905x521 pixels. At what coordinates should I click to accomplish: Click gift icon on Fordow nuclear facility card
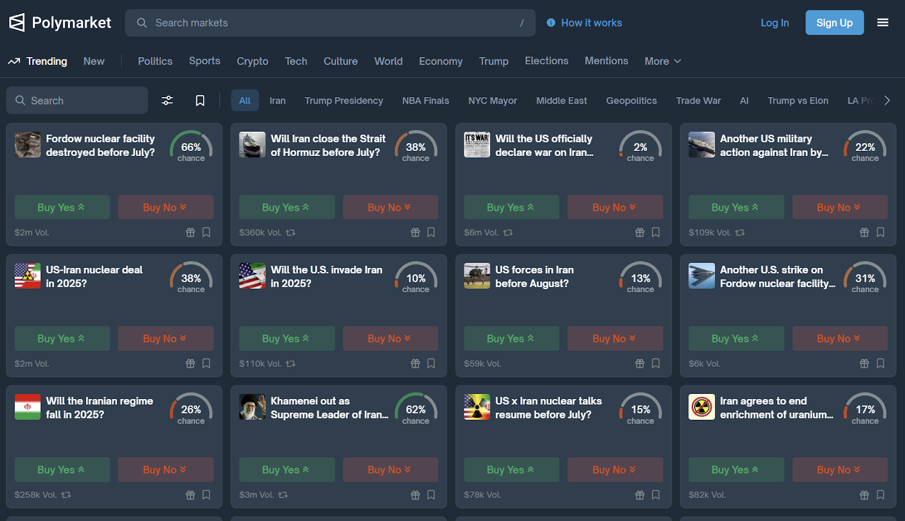(191, 232)
